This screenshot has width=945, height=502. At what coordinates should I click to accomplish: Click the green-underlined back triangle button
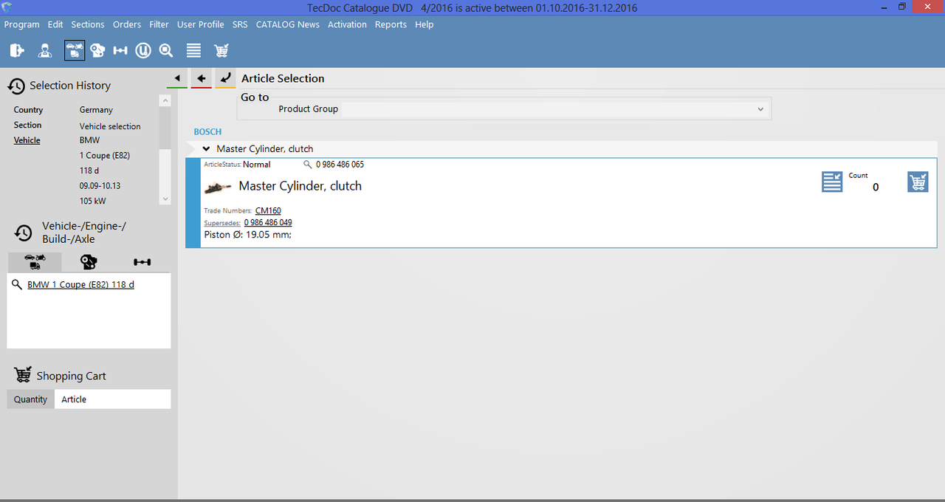coord(177,78)
